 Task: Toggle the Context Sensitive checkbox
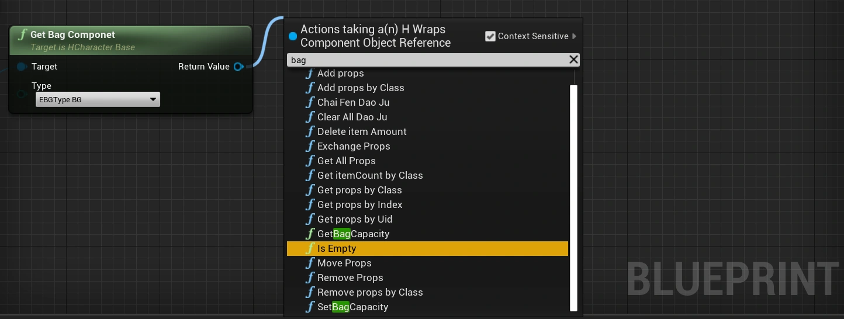click(490, 36)
